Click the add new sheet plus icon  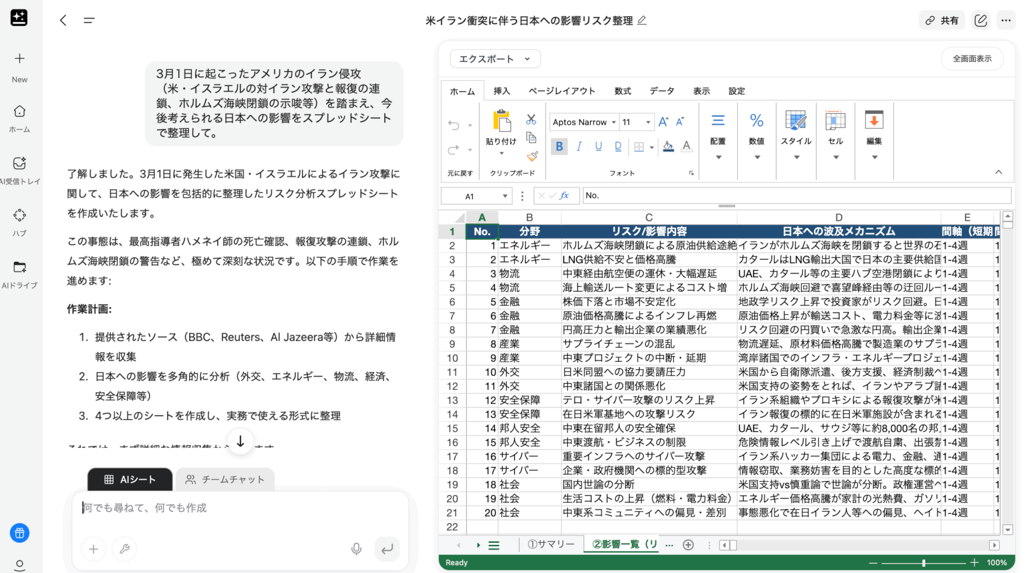(x=688, y=545)
